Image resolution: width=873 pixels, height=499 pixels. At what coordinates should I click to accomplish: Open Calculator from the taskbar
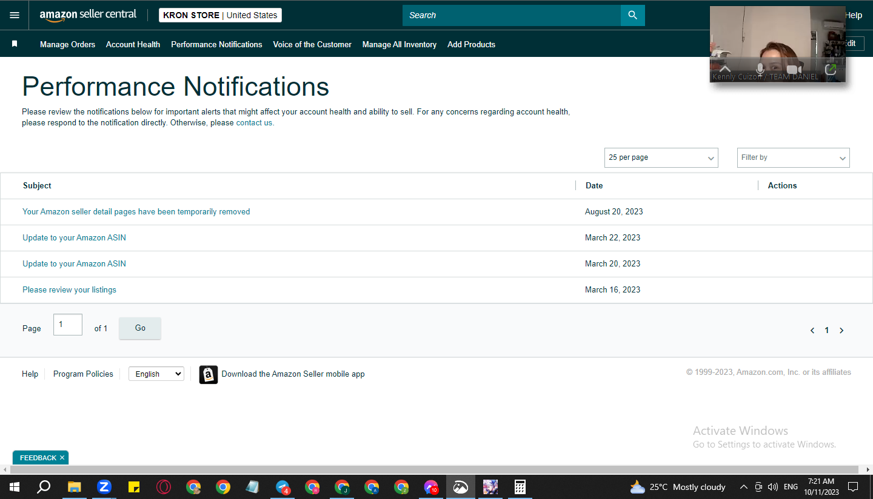(x=520, y=487)
